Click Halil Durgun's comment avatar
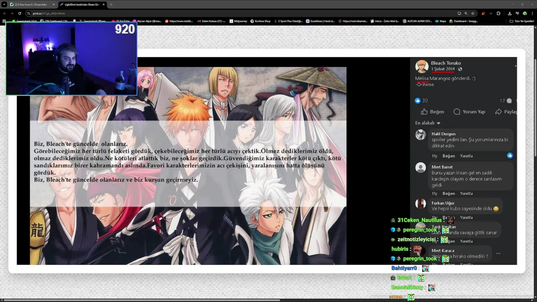Viewport: 537px width, 302px height. tap(420, 135)
